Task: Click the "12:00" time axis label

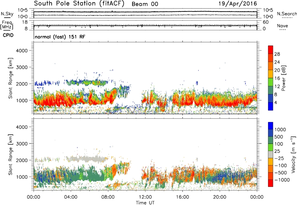Action: pos(145,197)
